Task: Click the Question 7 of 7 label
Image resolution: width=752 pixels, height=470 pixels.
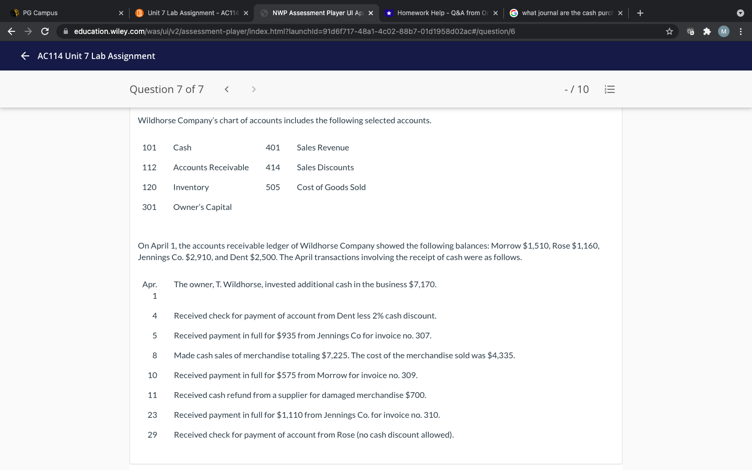Action: click(x=167, y=89)
